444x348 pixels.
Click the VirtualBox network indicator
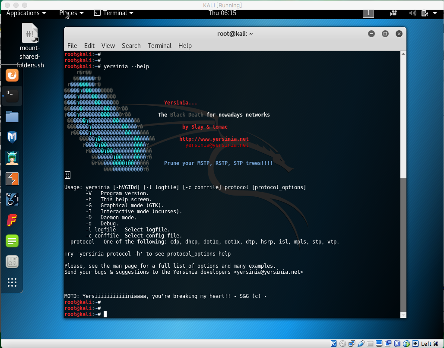(x=352, y=344)
